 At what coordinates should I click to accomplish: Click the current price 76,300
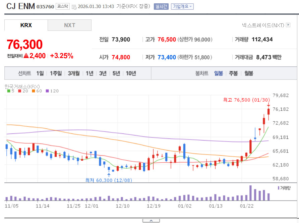coord(24,45)
